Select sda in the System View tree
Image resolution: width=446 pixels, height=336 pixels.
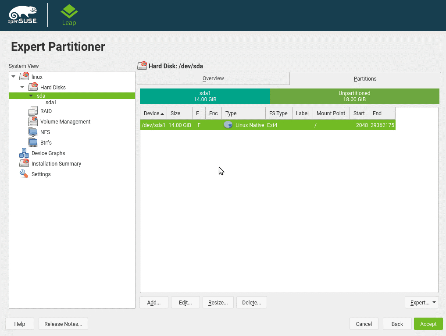[x=41, y=95]
